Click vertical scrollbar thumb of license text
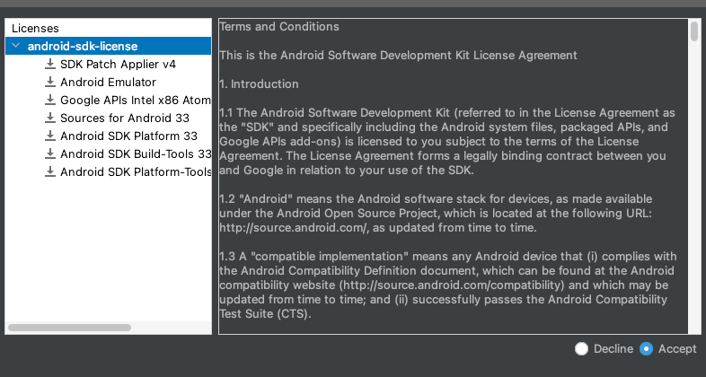The width and height of the screenshot is (706, 377). pyautogui.click(x=694, y=31)
